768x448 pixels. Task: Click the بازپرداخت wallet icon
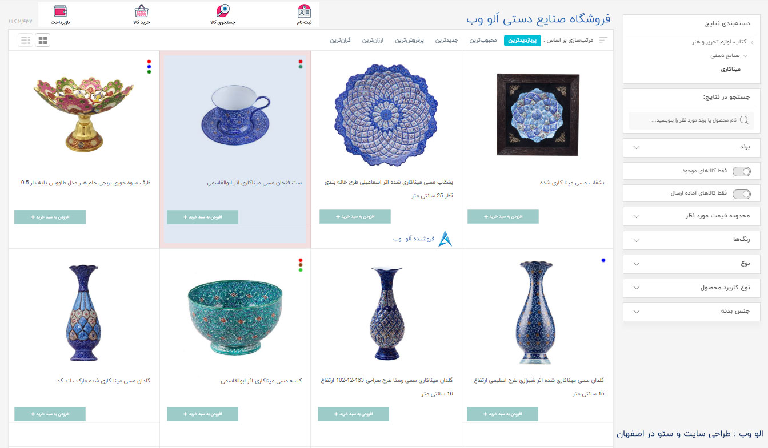click(x=61, y=11)
